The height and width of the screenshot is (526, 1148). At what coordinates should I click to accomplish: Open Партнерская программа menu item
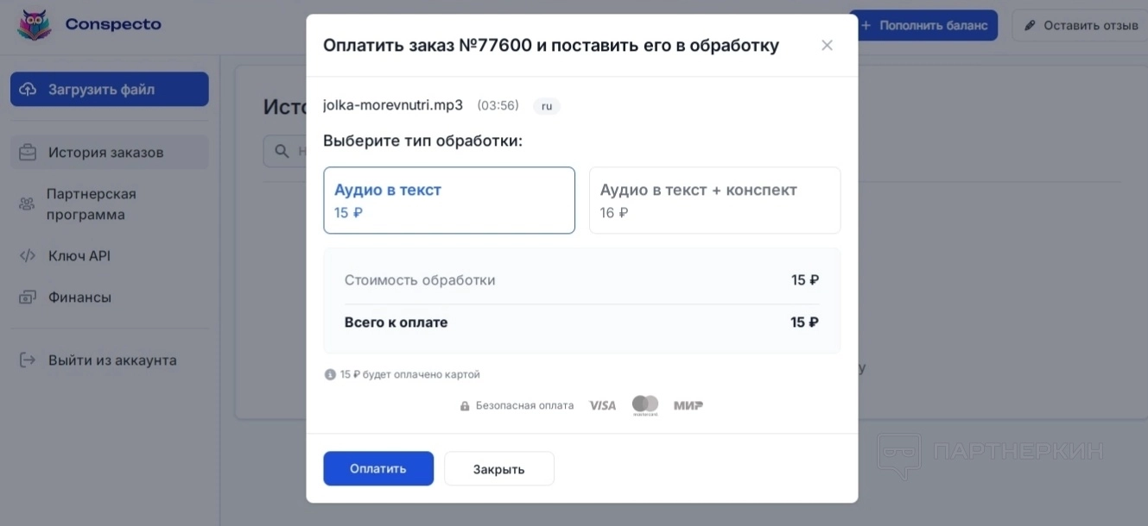(x=92, y=204)
